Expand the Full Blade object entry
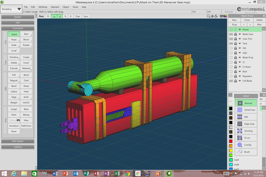The height and width of the screenshot is (177, 266). click(x=240, y=81)
